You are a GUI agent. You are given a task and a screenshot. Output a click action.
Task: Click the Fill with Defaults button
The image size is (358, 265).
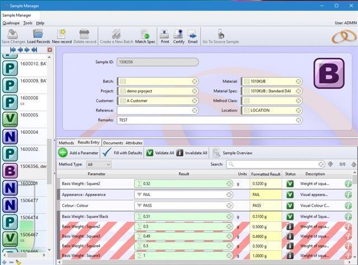[x=123, y=152]
